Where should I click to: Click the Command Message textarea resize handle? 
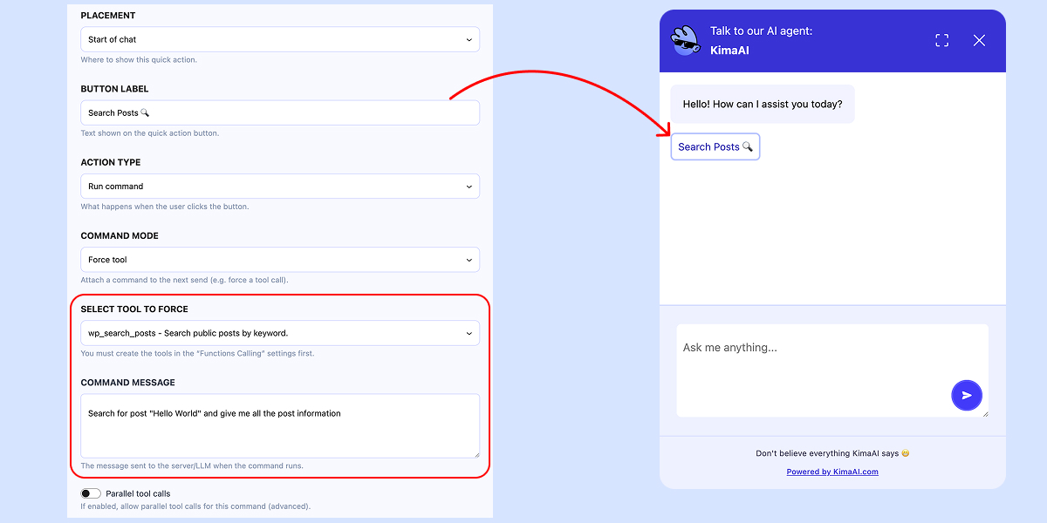[476, 453]
